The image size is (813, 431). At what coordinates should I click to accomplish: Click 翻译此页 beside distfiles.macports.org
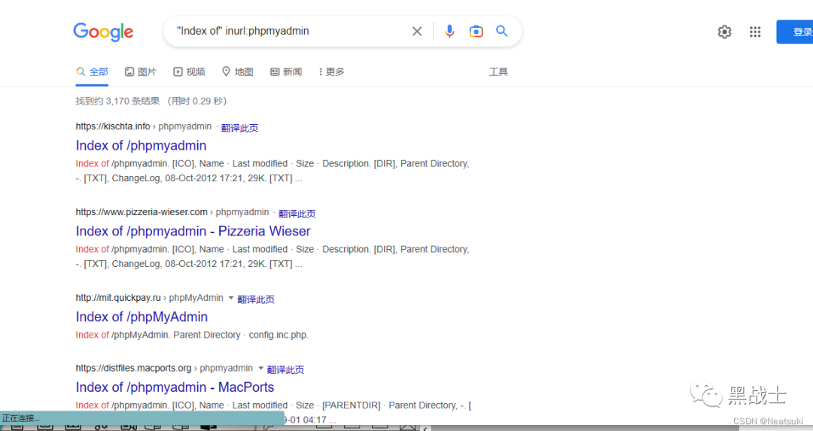coord(285,369)
